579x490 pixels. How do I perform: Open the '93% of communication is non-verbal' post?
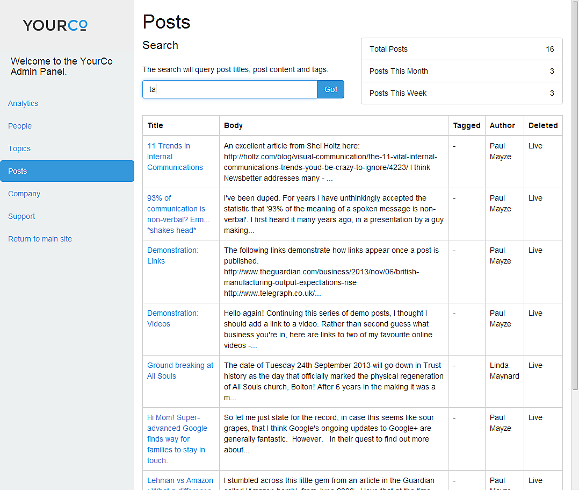[x=176, y=209]
